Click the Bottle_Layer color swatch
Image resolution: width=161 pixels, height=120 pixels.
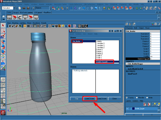tap(134, 109)
